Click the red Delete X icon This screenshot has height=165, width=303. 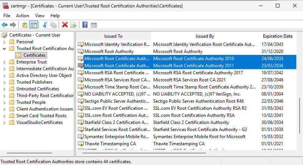point(65,25)
